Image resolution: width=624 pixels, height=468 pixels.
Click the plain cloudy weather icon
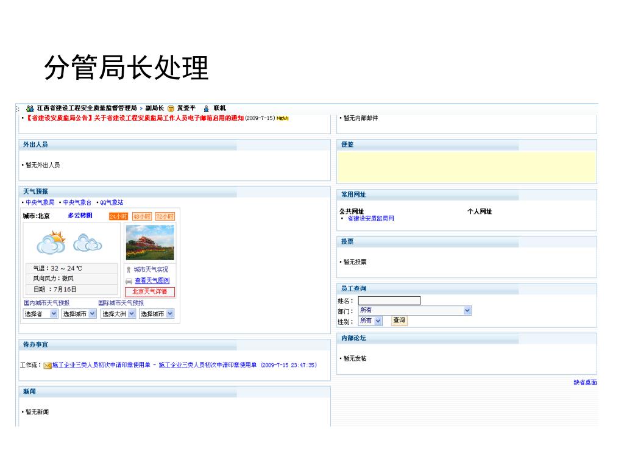click(x=88, y=243)
